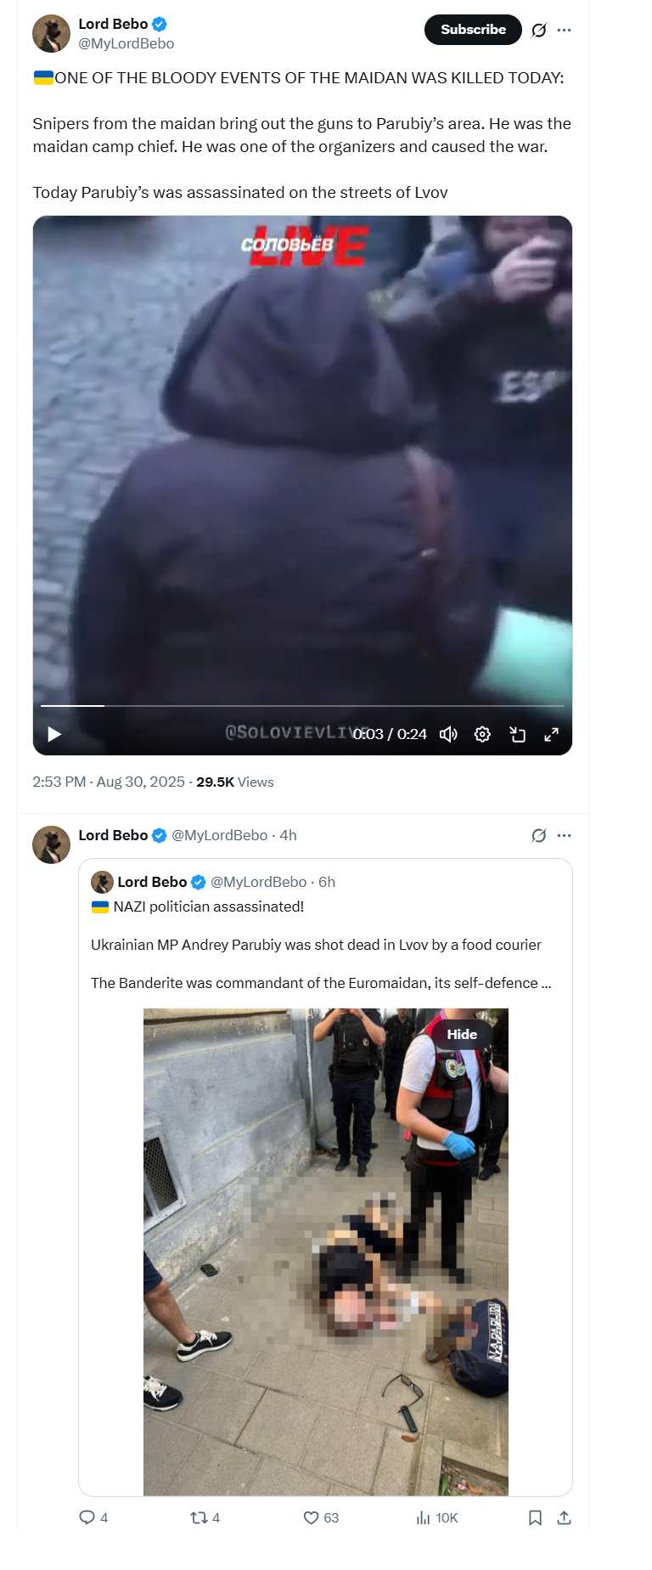
Task: Share the reply post
Action: click(x=564, y=1517)
